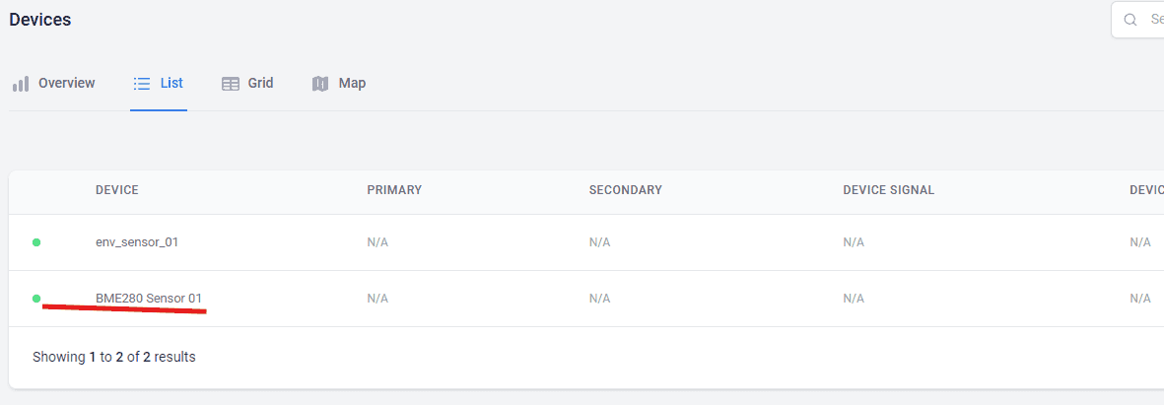Click green status dot for env_sensor_01
The width and height of the screenshot is (1164, 405).
[x=36, y=241]
